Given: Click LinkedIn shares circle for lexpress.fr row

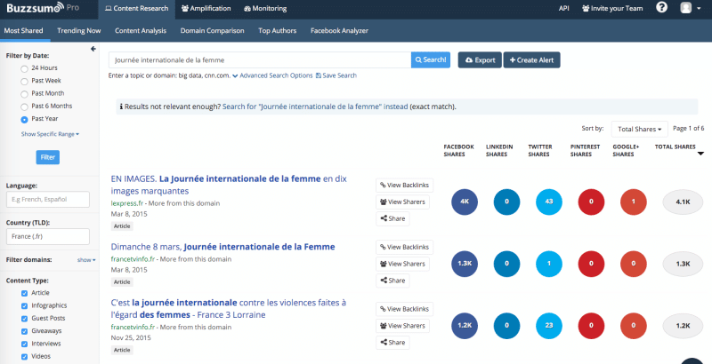Looking at the screenshot, I should tap(506, 202).
